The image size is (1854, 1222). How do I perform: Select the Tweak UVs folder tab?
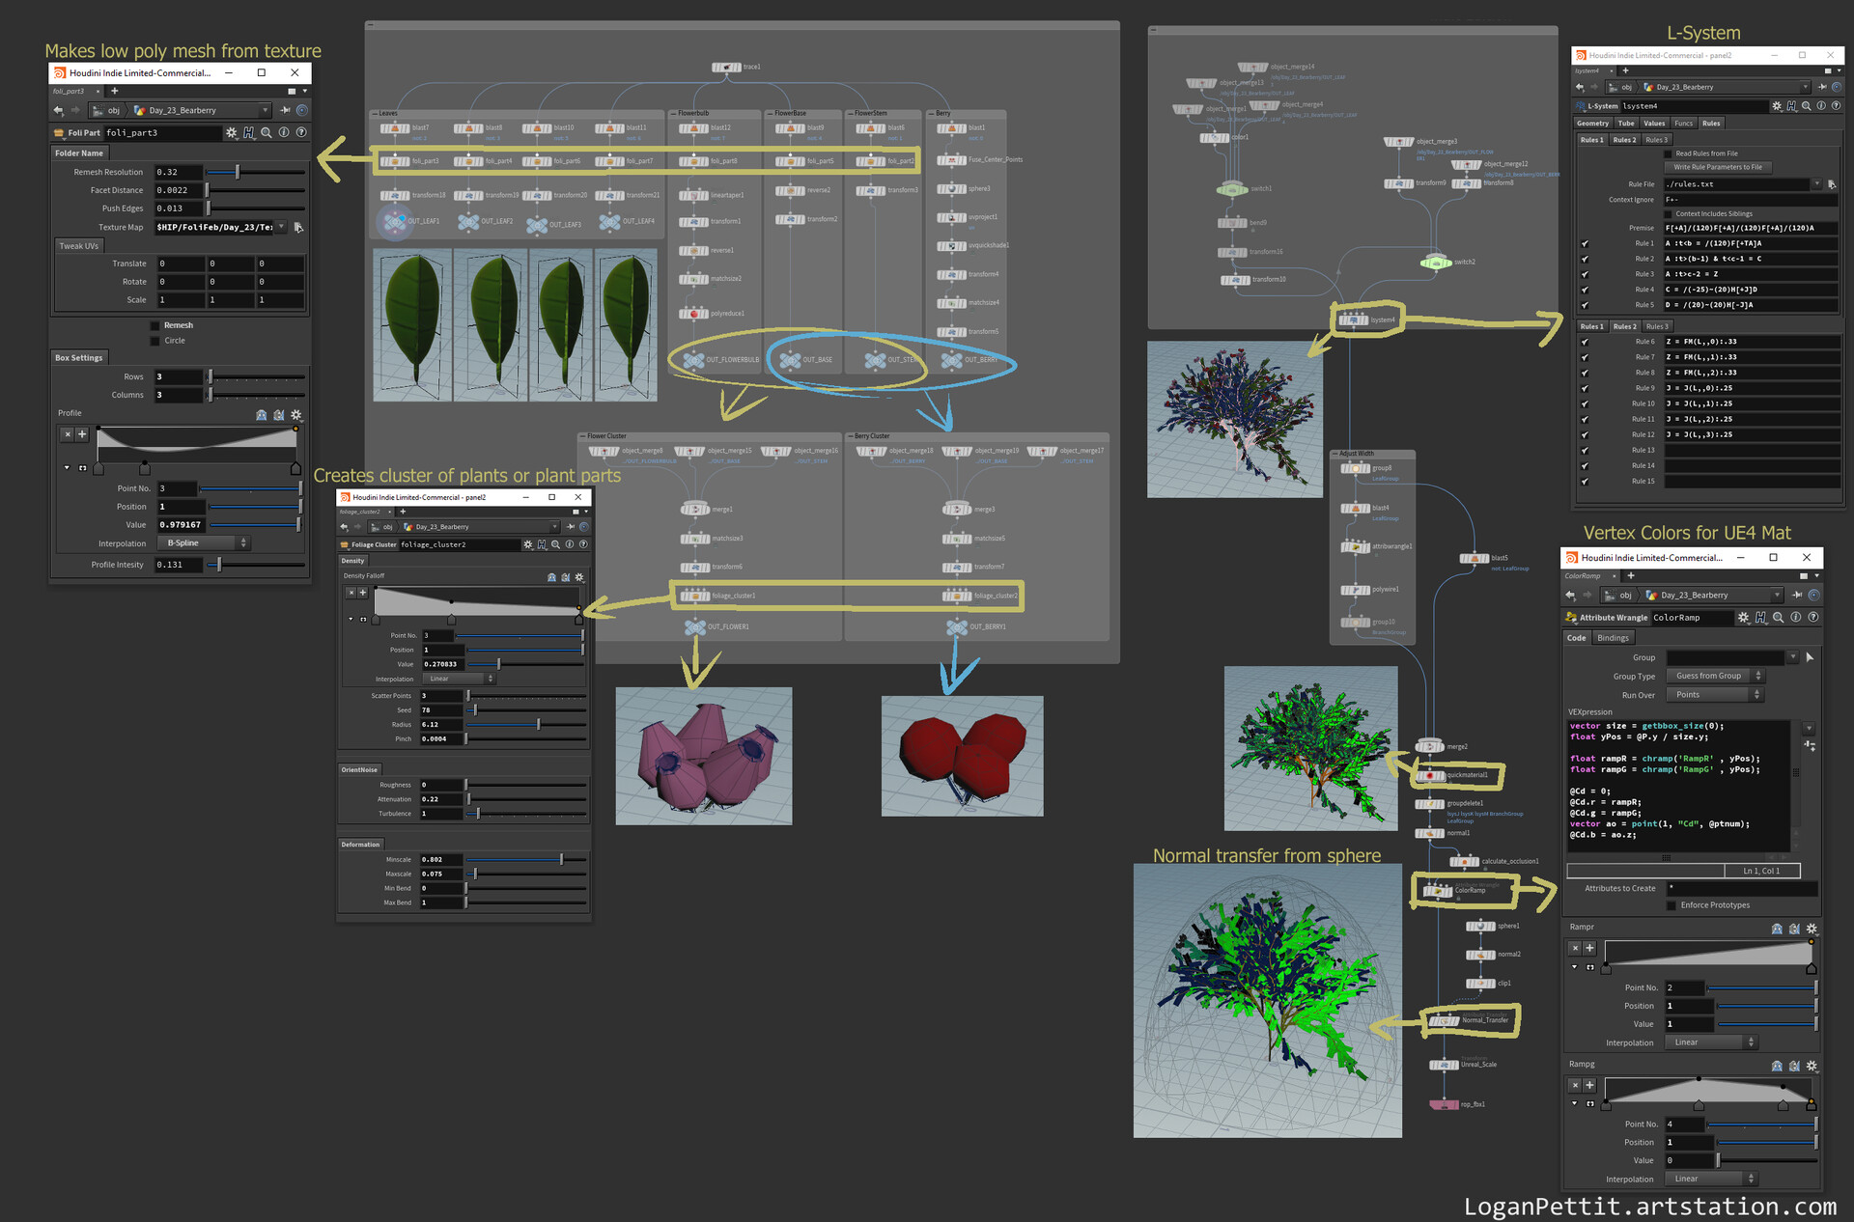pos(78,246)
